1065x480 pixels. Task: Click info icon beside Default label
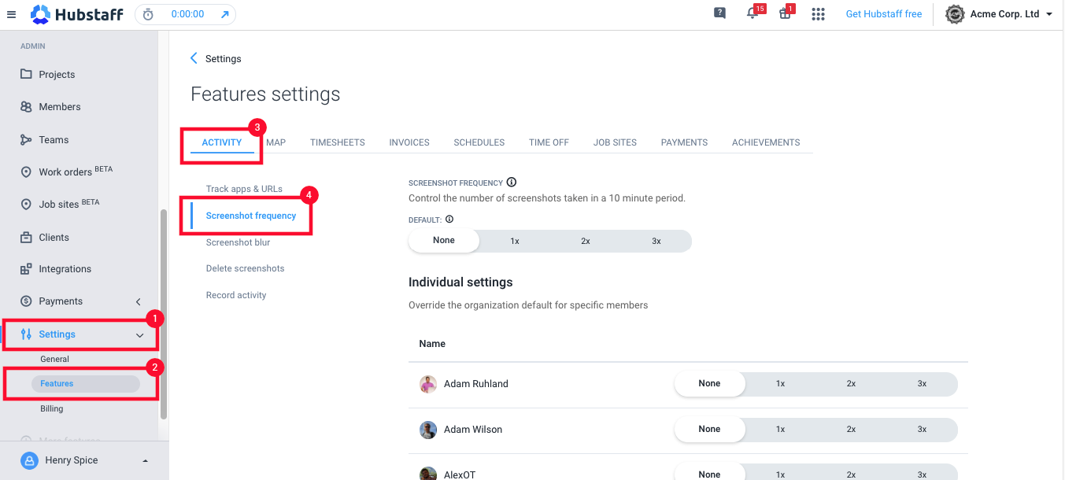coord(449,220)
